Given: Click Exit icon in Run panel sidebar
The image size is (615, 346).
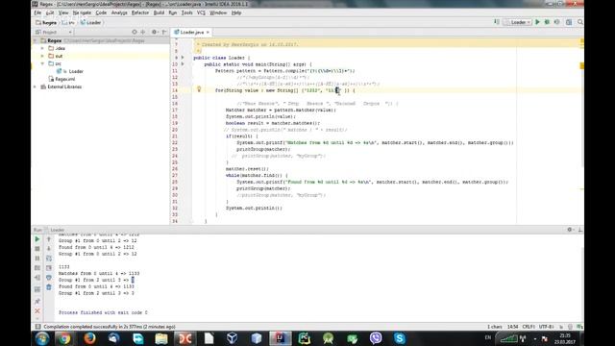Looking at the screenshot, I should [37, 278].
